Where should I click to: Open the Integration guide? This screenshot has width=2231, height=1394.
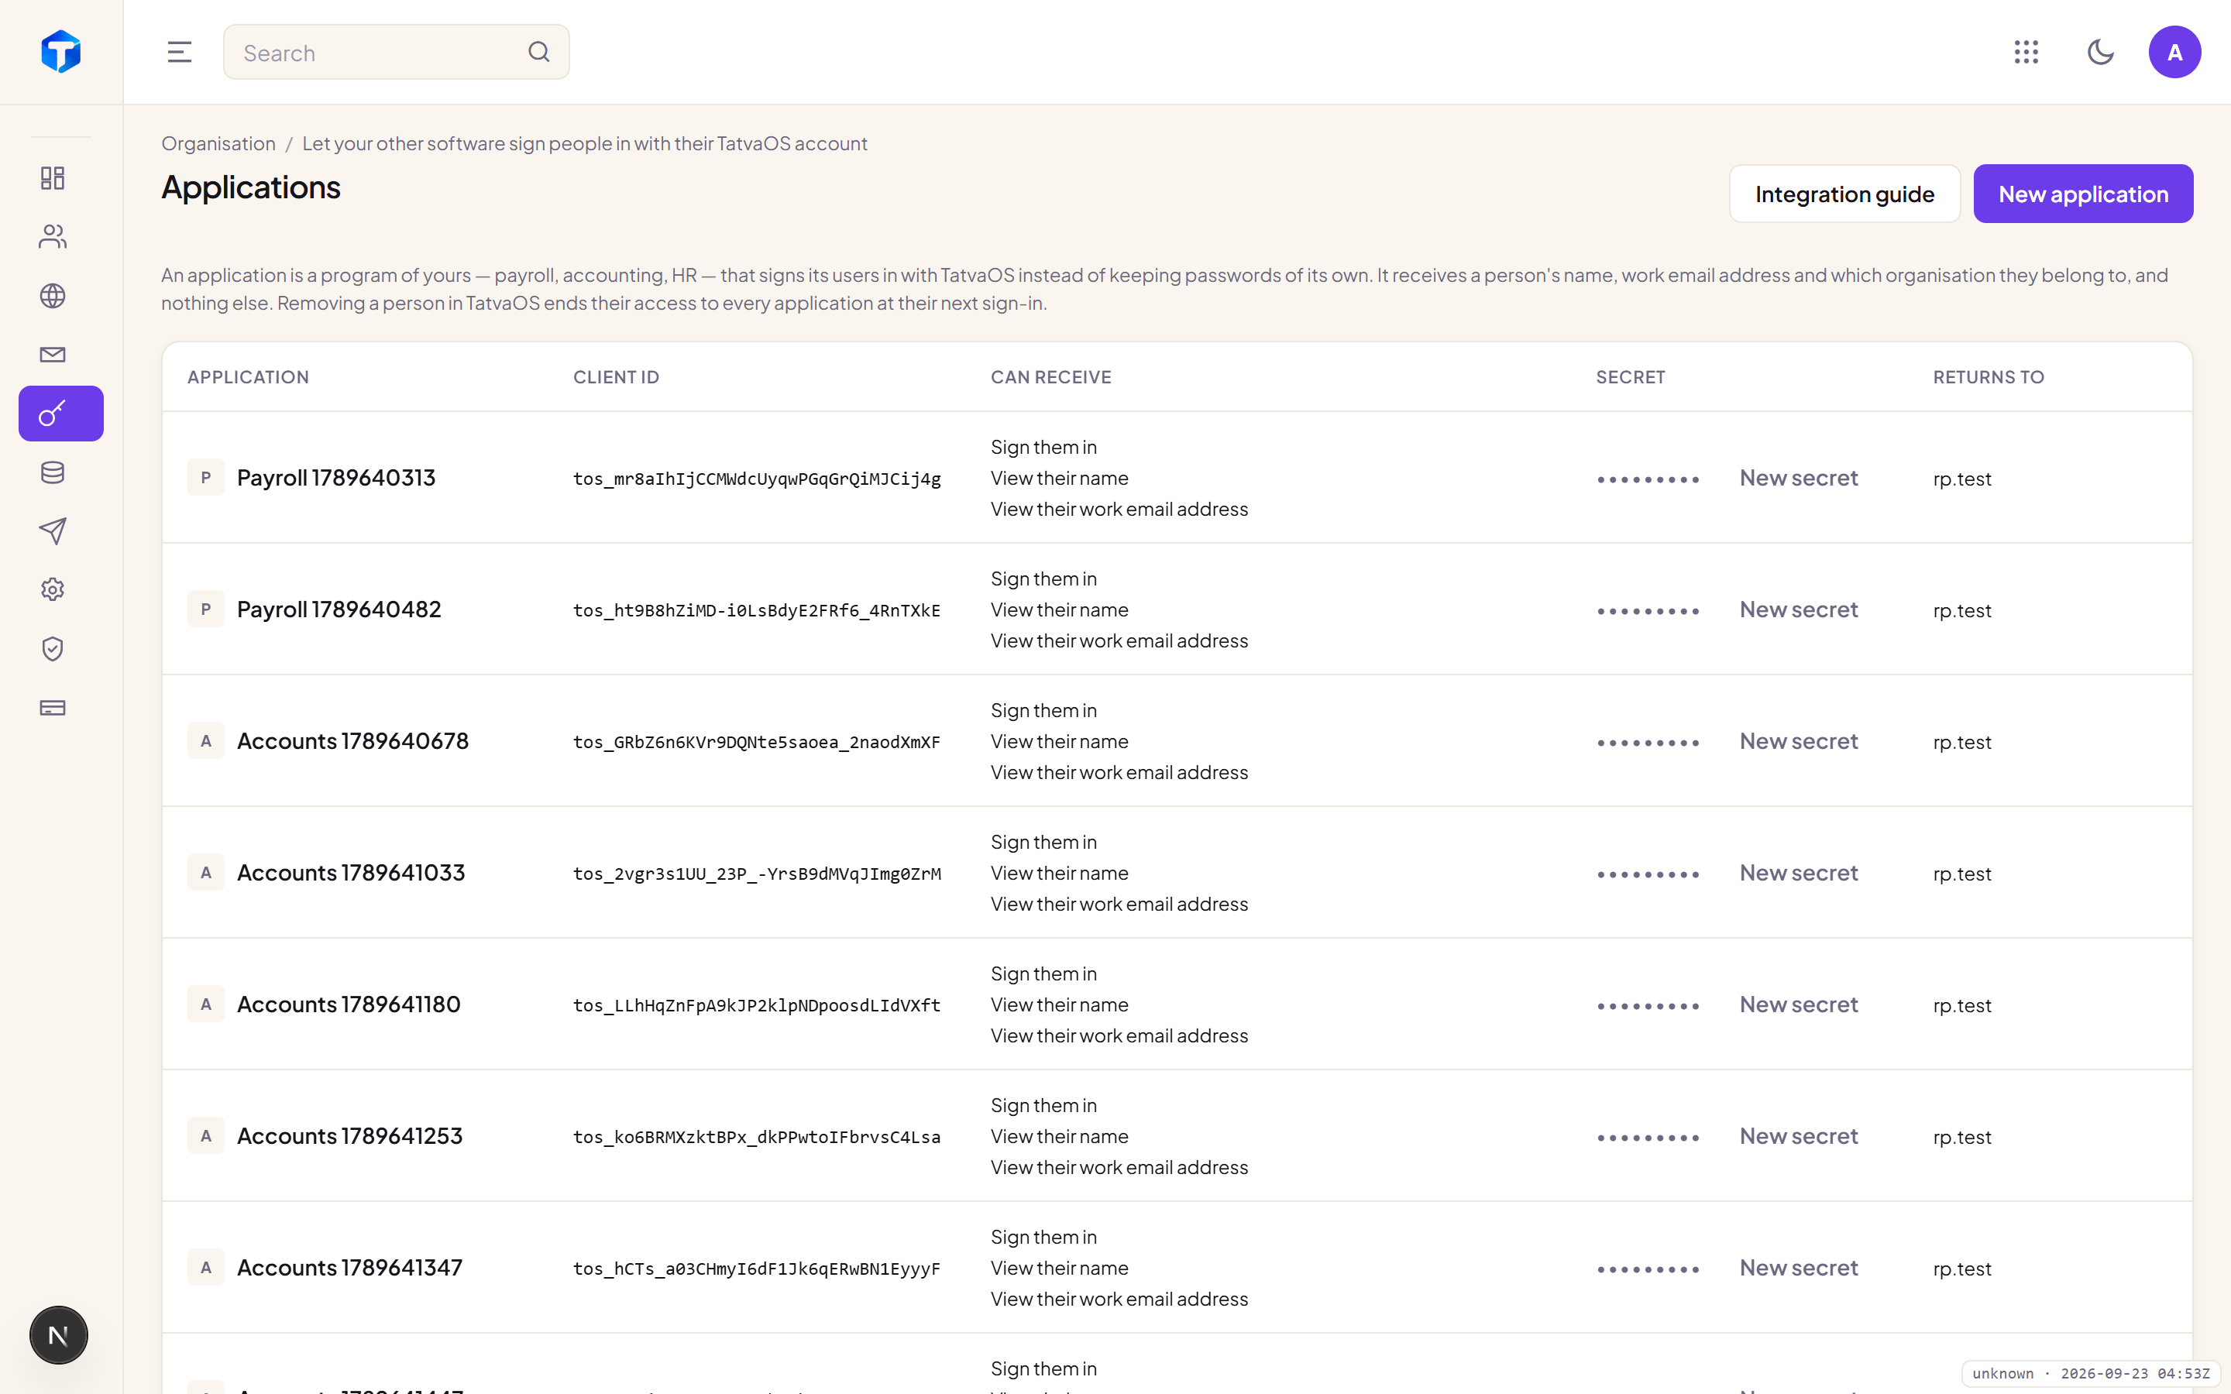[1844, 194]
